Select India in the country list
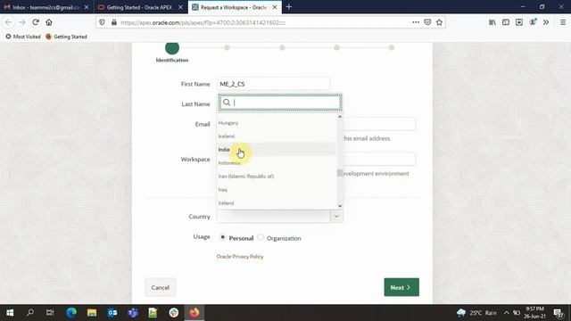 coord(277,150)
